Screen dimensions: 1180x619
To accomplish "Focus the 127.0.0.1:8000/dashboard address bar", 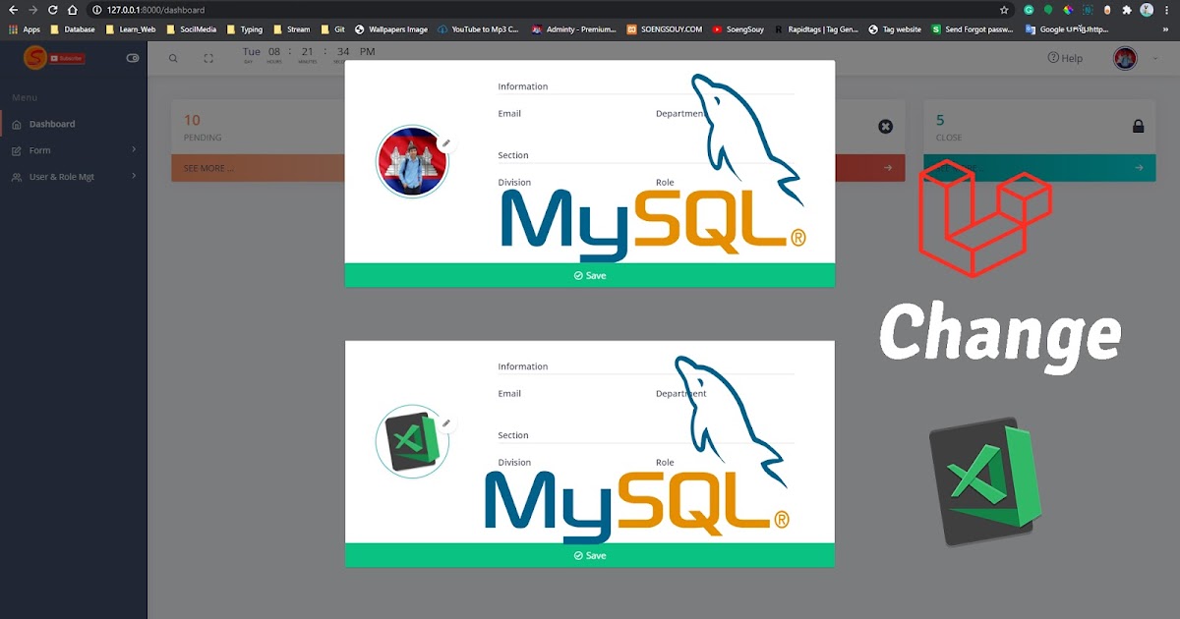I will pos(551,10).
